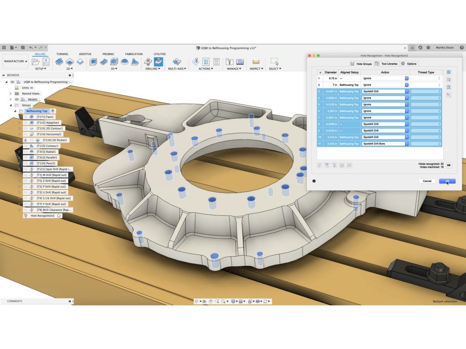The width and height of the screenshot is (466, 349).
Task: Click the Simulate action icon
Action: pyautogui.click(x=196, y=62)
